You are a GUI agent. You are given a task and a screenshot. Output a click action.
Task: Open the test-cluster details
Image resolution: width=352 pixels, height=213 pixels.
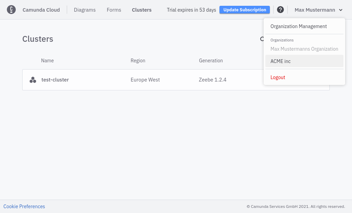[x=55, y=79]
